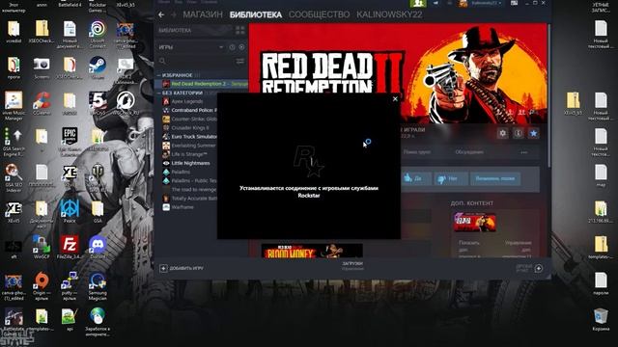Screen dimensions: 618x347
Task: Open game settings gear icon
Action: tap(502, 133)
